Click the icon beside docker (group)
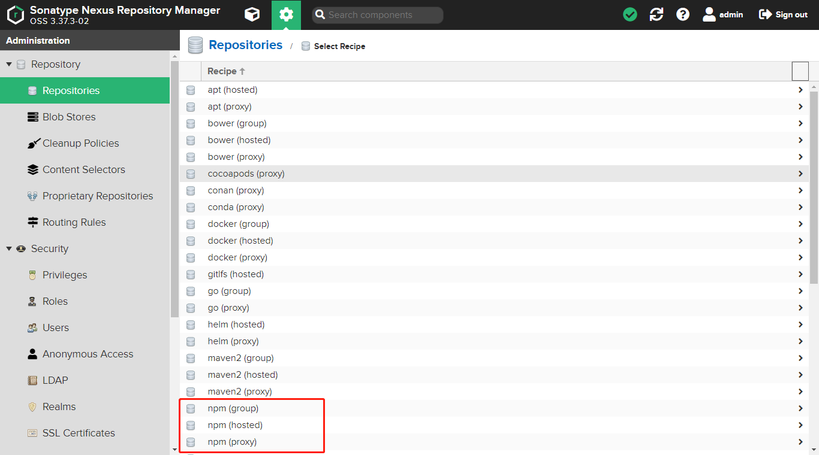This screenshot has height=455, width=819. click(191, 224)
